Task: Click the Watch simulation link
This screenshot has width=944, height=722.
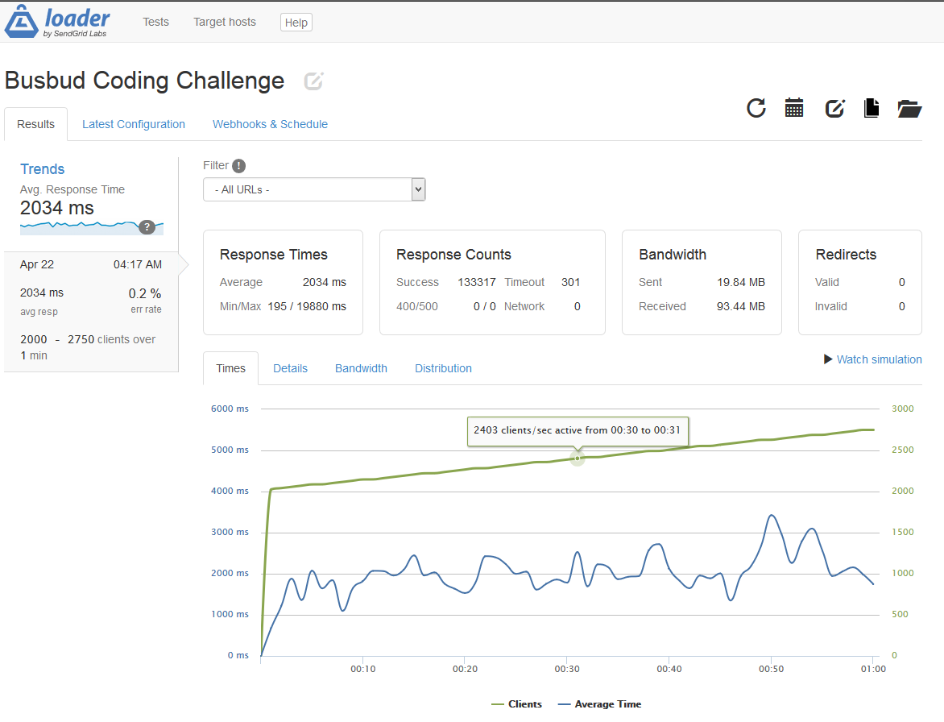Action: click(872, 359)
